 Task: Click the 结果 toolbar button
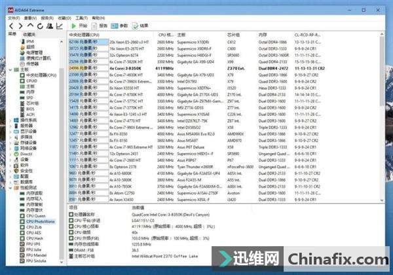pos(140,26)
